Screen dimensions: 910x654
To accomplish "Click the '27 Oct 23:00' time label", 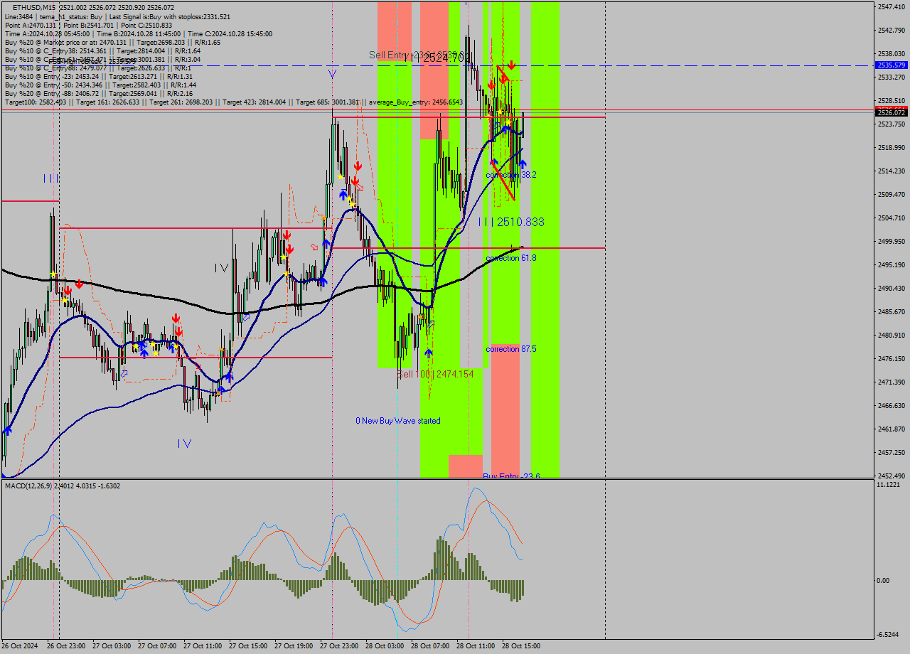I will pos(339,646).
